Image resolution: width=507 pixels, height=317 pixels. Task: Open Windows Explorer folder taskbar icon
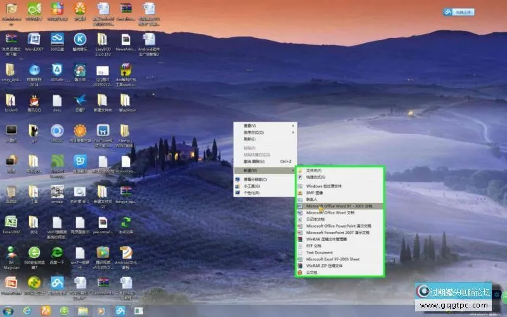pyautogui.click(x=83, y=311)
